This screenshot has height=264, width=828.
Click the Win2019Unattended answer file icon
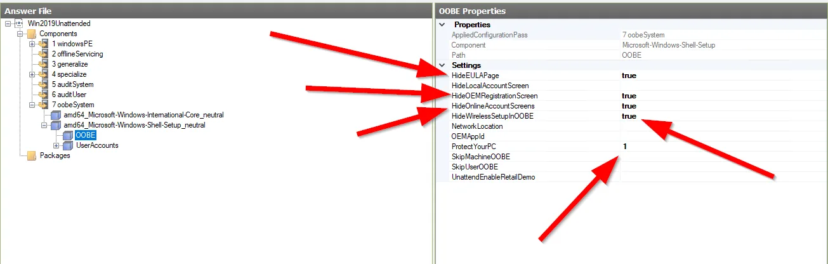[x=19, y=23]
